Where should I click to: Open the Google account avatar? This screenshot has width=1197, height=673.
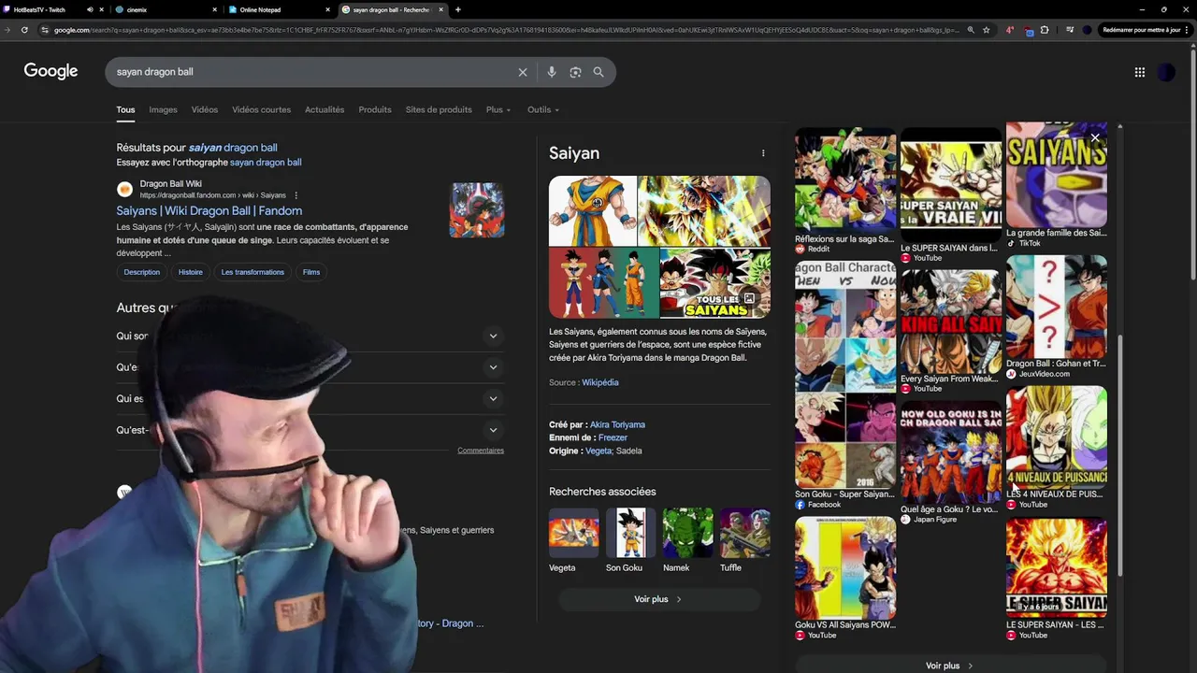tap(1166, 72)
